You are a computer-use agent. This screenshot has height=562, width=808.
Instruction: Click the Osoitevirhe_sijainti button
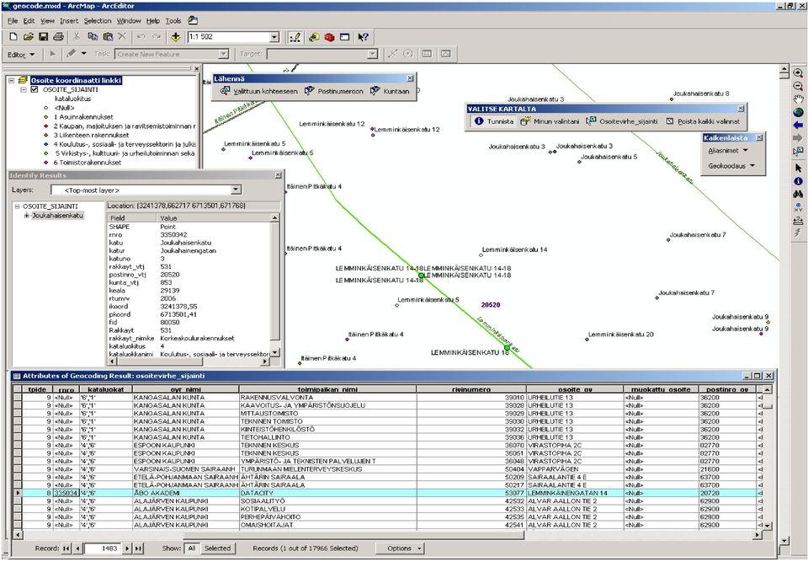point(622,121)
